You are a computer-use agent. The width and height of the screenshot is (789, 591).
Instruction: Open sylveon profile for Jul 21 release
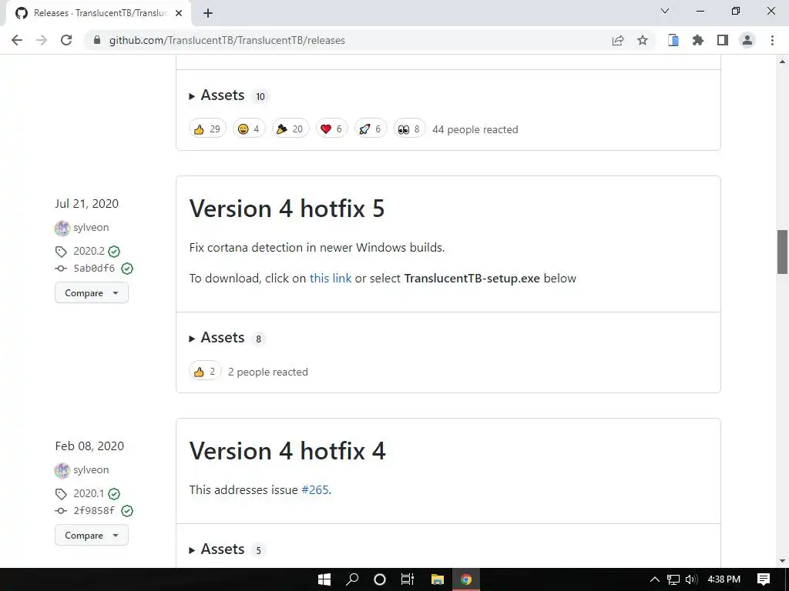[x=91, y=228]
